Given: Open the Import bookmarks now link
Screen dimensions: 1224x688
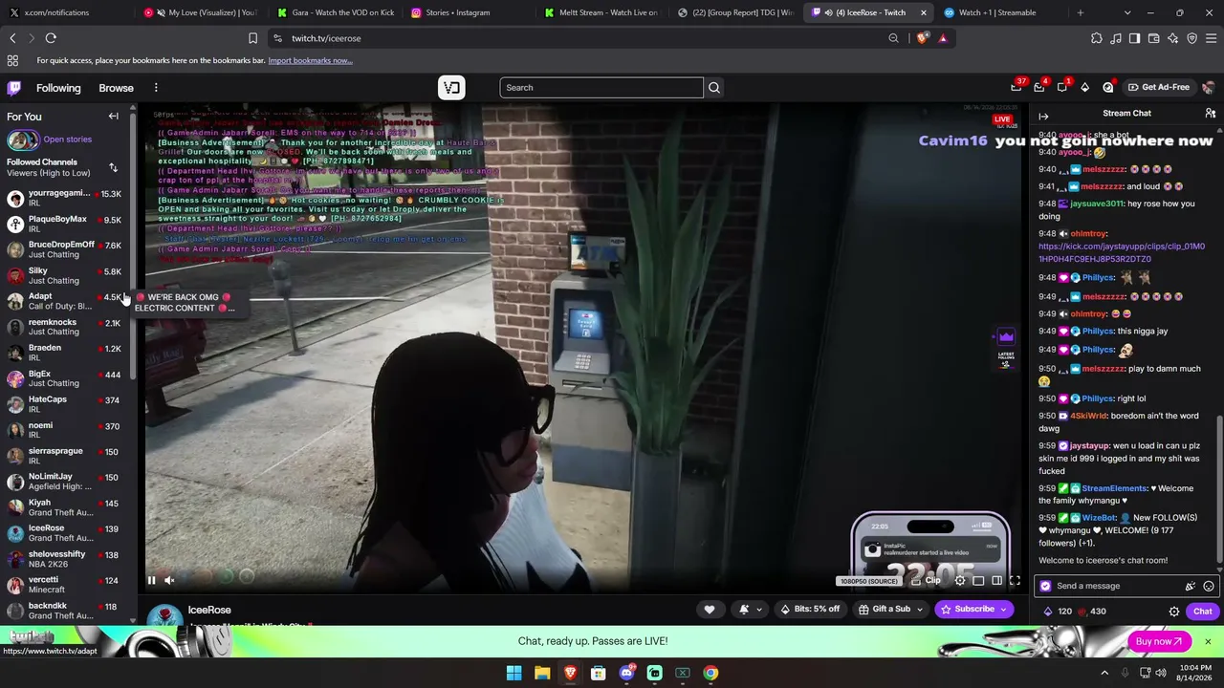Looking at the screenshot, I should (310, 61).
